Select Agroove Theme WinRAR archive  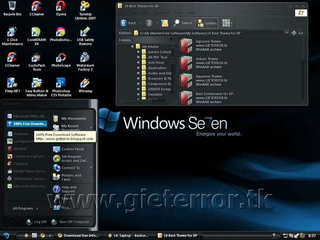point(204,45)
